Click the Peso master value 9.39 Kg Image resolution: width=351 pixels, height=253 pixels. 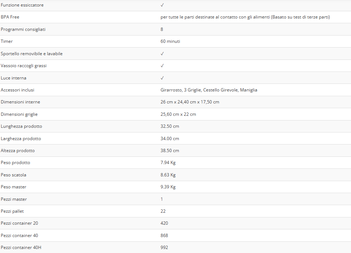[168, 187]
